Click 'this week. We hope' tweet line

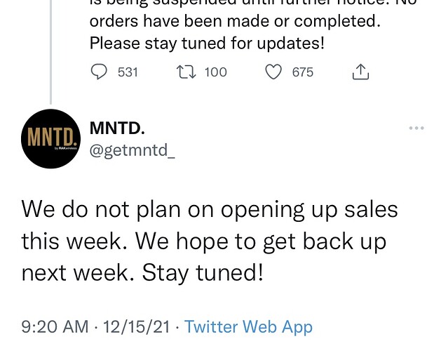pyautogui.click(x=204, y=241)
